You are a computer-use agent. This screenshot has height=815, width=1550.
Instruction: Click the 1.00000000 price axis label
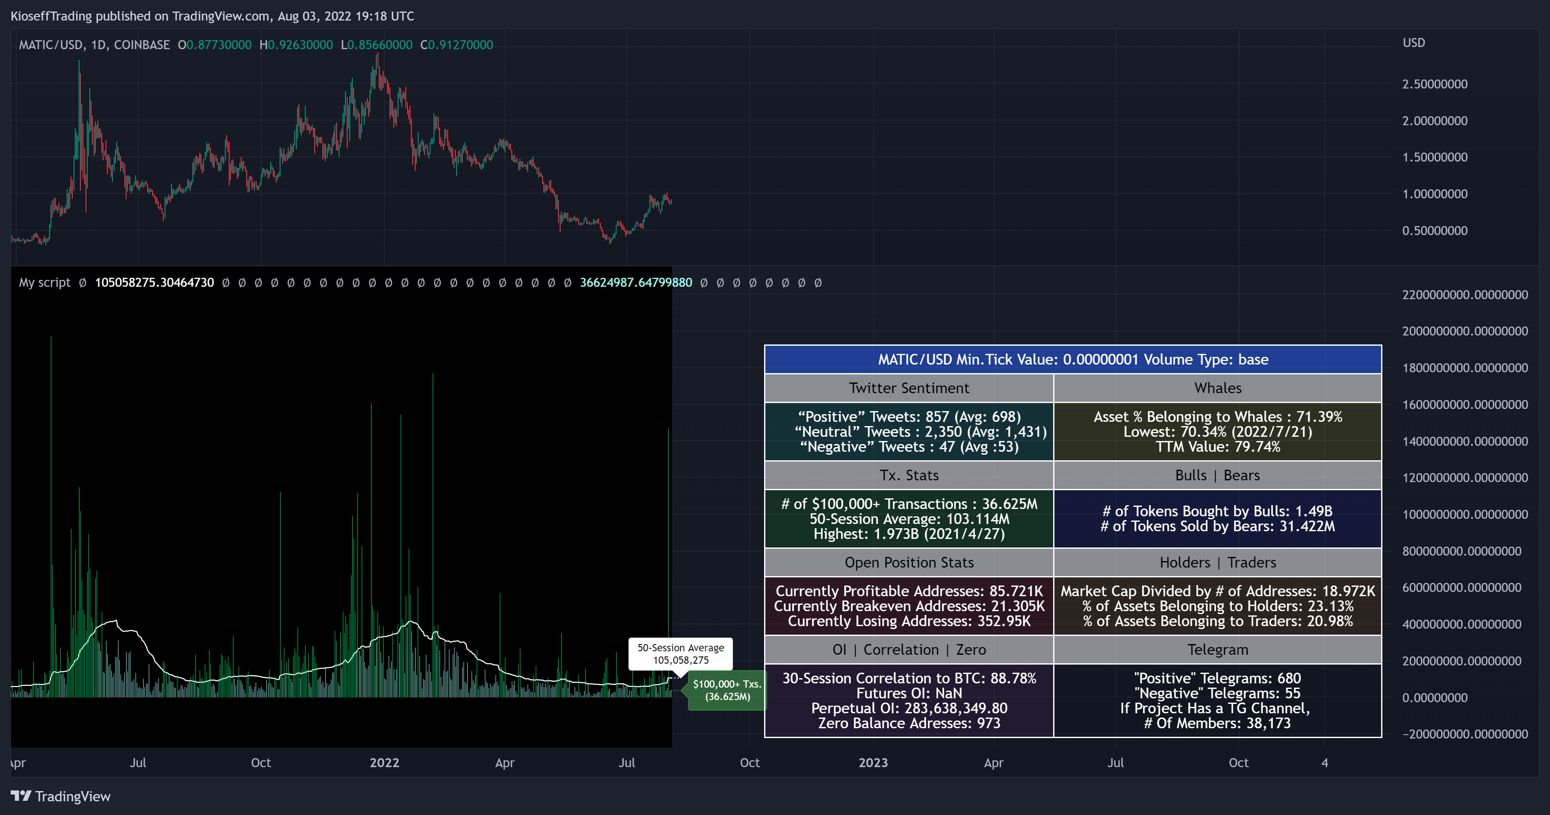point(1435,194)
